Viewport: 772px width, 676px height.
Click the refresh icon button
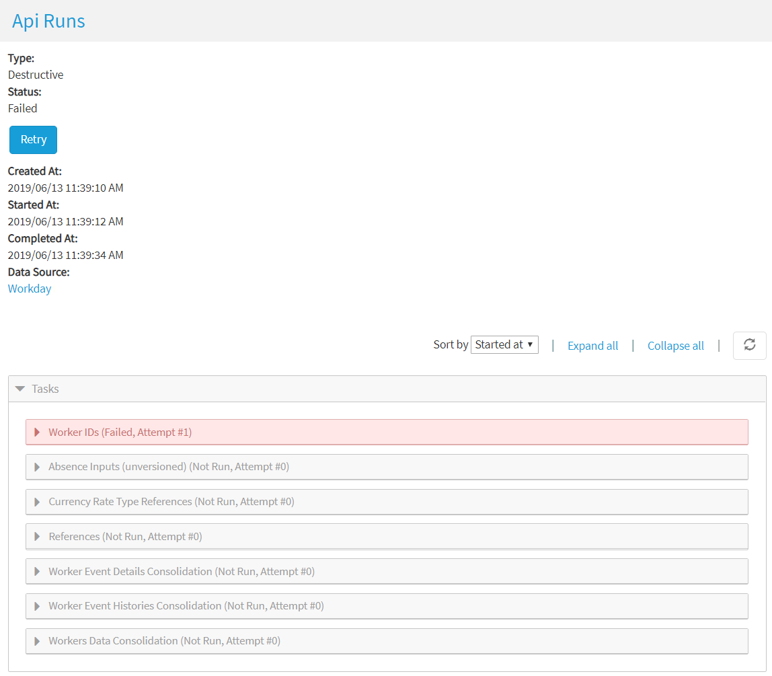749,345
